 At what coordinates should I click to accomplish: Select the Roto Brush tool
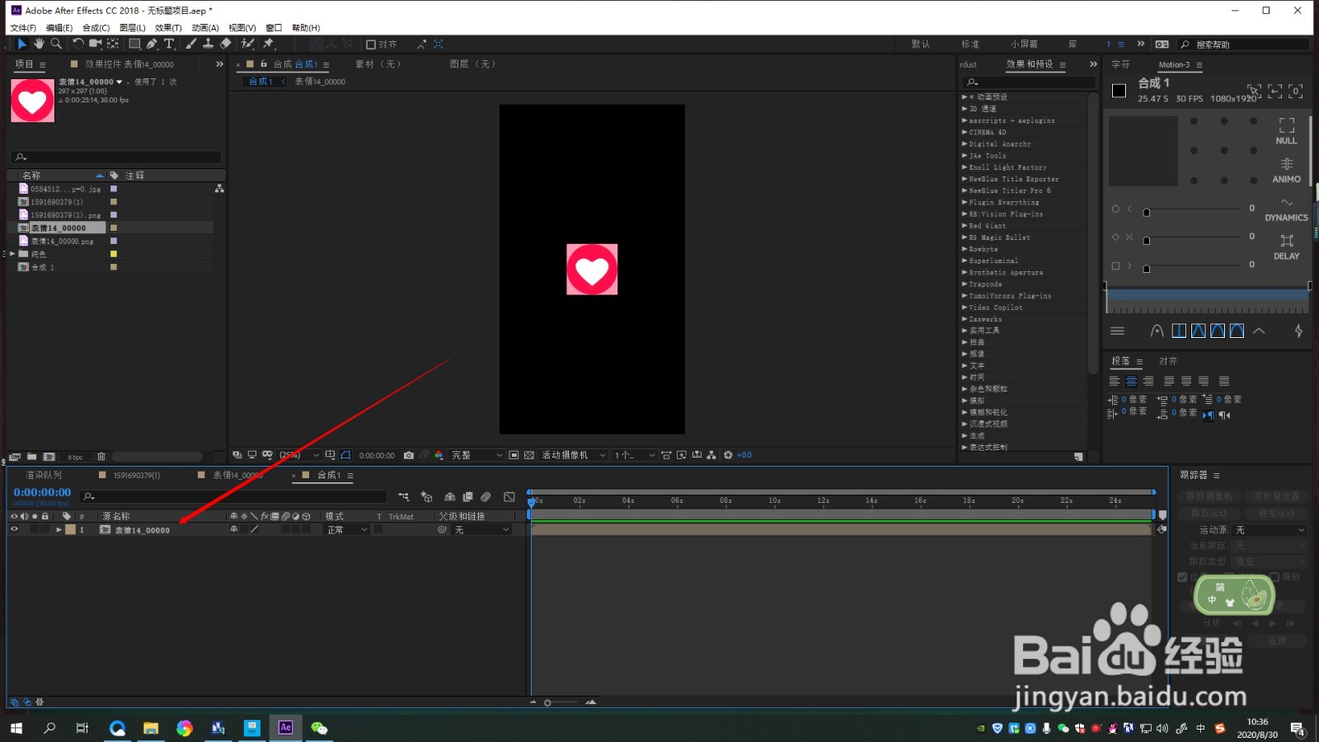[x=248, y=44]
